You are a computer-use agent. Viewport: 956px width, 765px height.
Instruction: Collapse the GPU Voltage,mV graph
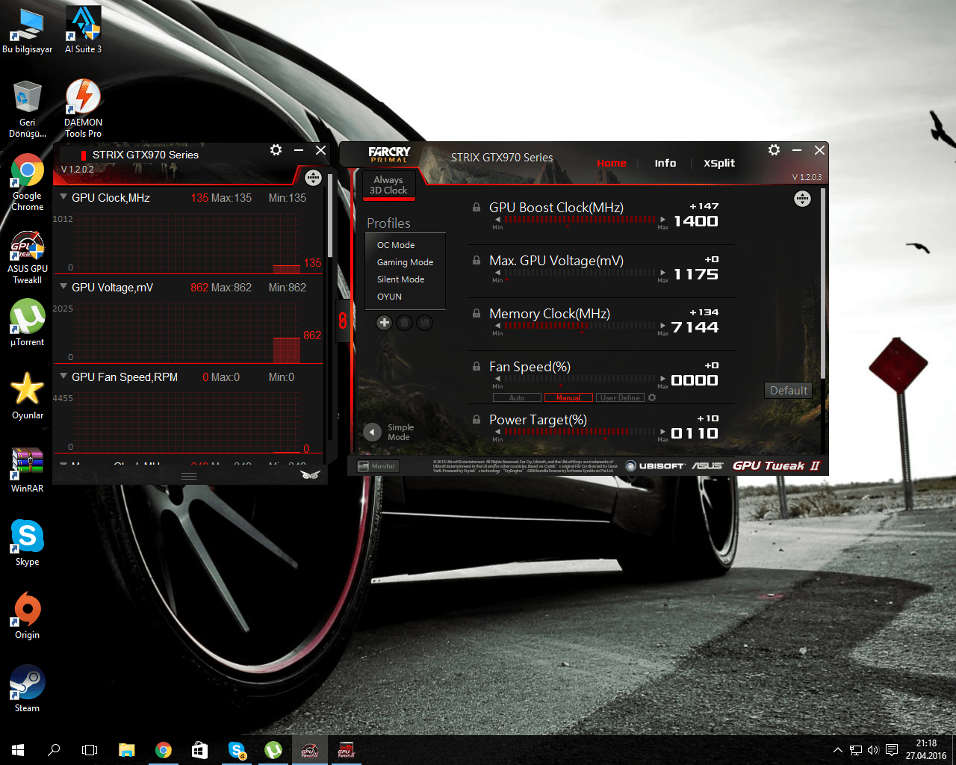click(63, 287)
